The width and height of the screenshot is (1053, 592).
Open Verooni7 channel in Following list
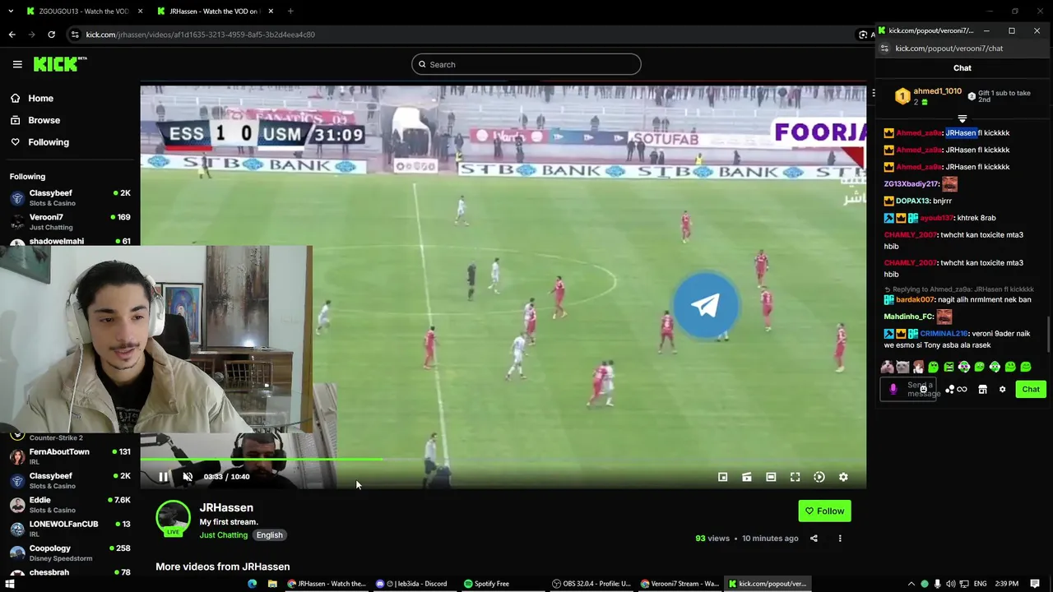coord(70,222)
